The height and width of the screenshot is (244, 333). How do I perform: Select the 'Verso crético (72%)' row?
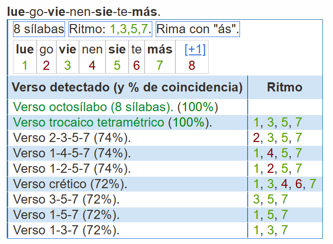click(x=165, y=184)
